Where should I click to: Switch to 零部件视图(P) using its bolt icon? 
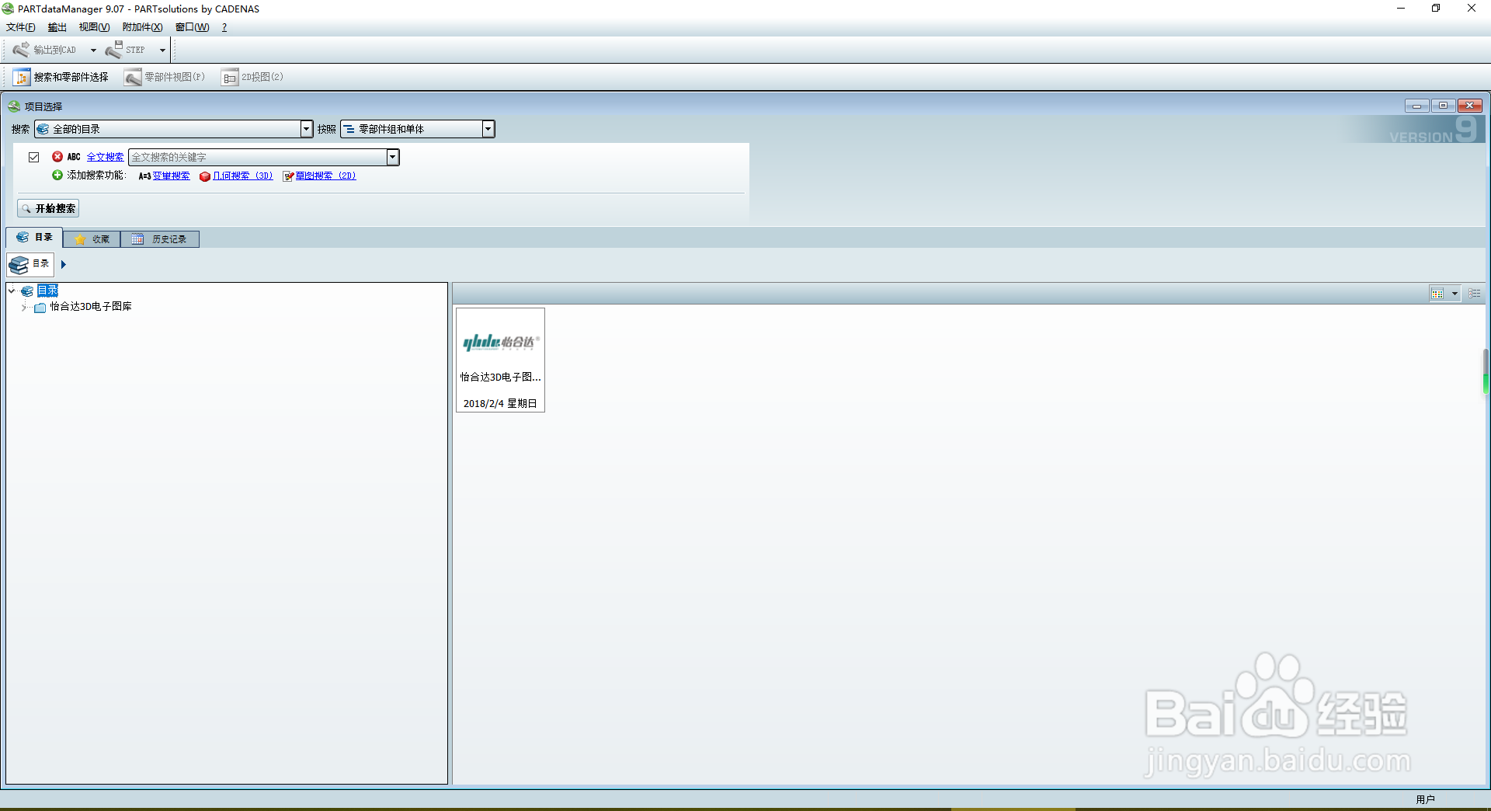click(x=132, y=77)
